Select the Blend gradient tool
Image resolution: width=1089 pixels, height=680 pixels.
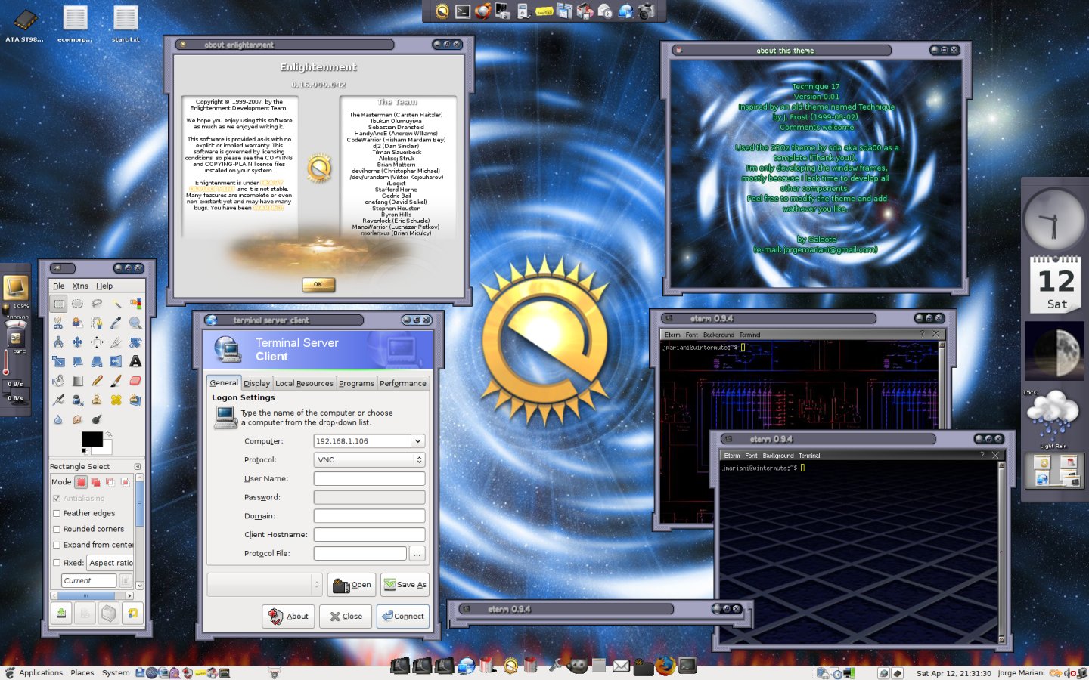(77, 381)
